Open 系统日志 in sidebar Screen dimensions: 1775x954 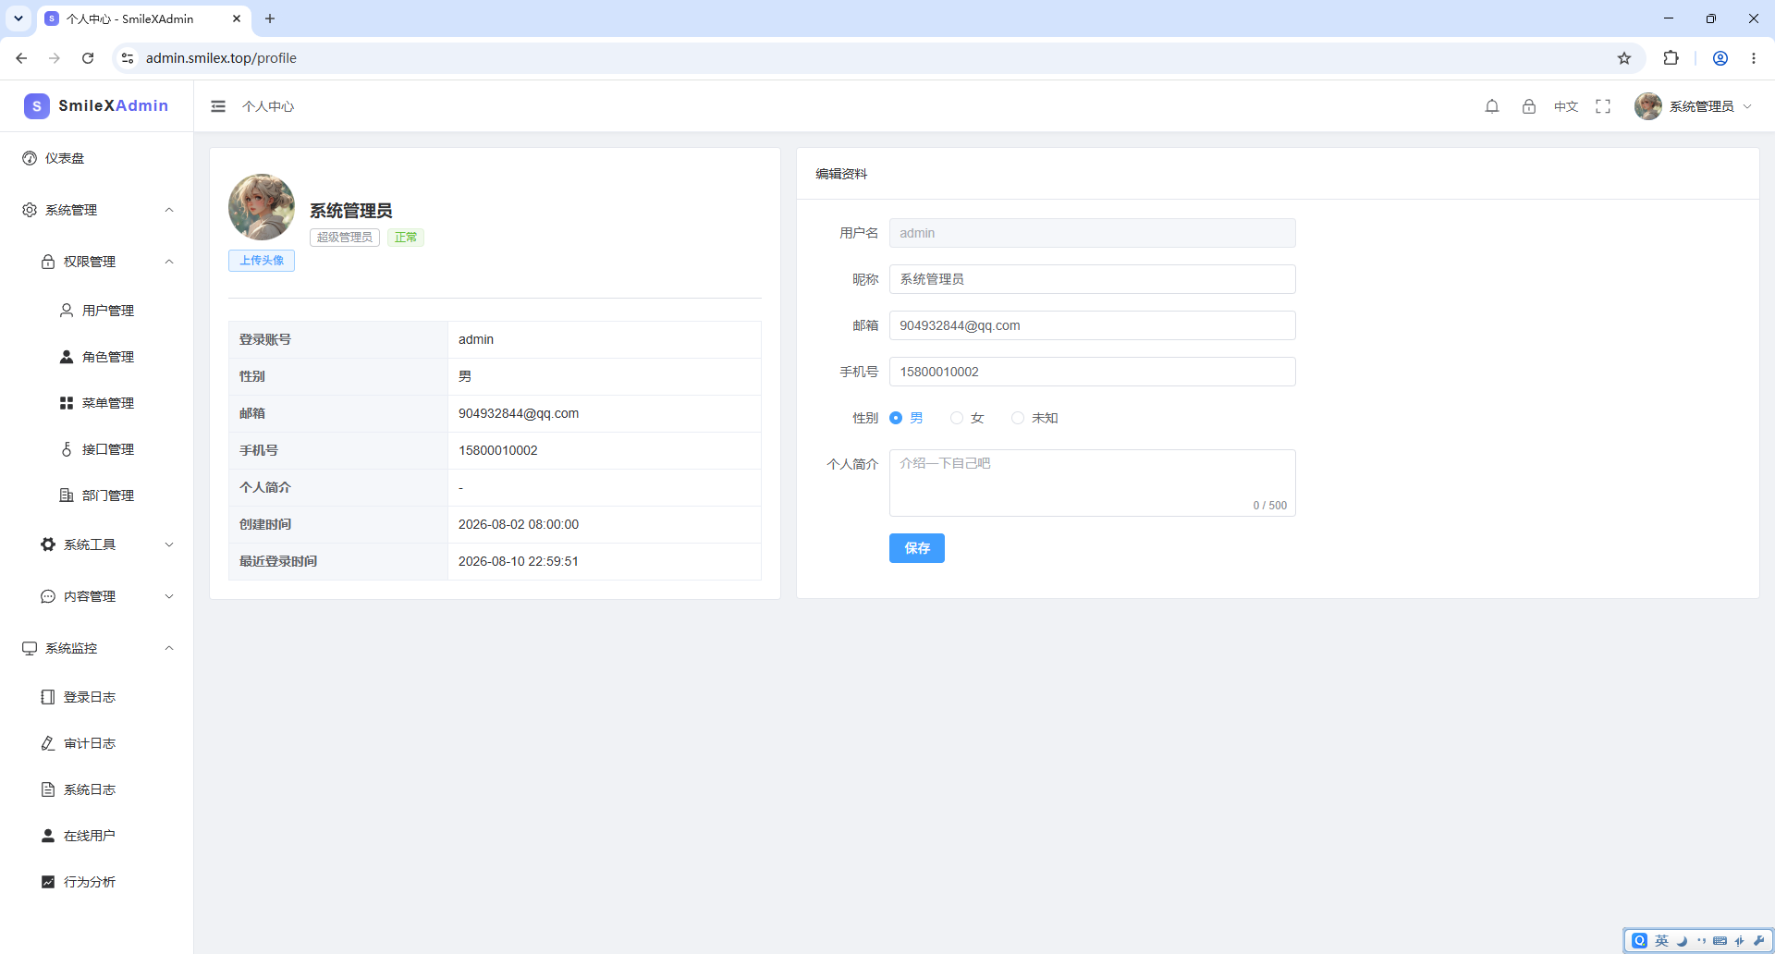click(x=97, y=789)
